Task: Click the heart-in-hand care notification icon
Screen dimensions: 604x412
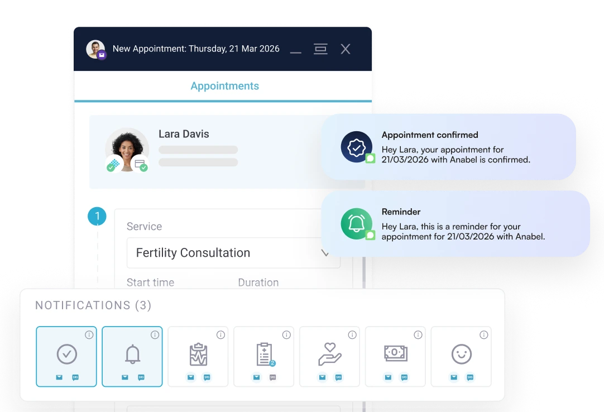Action: click(x=330, y=354)
